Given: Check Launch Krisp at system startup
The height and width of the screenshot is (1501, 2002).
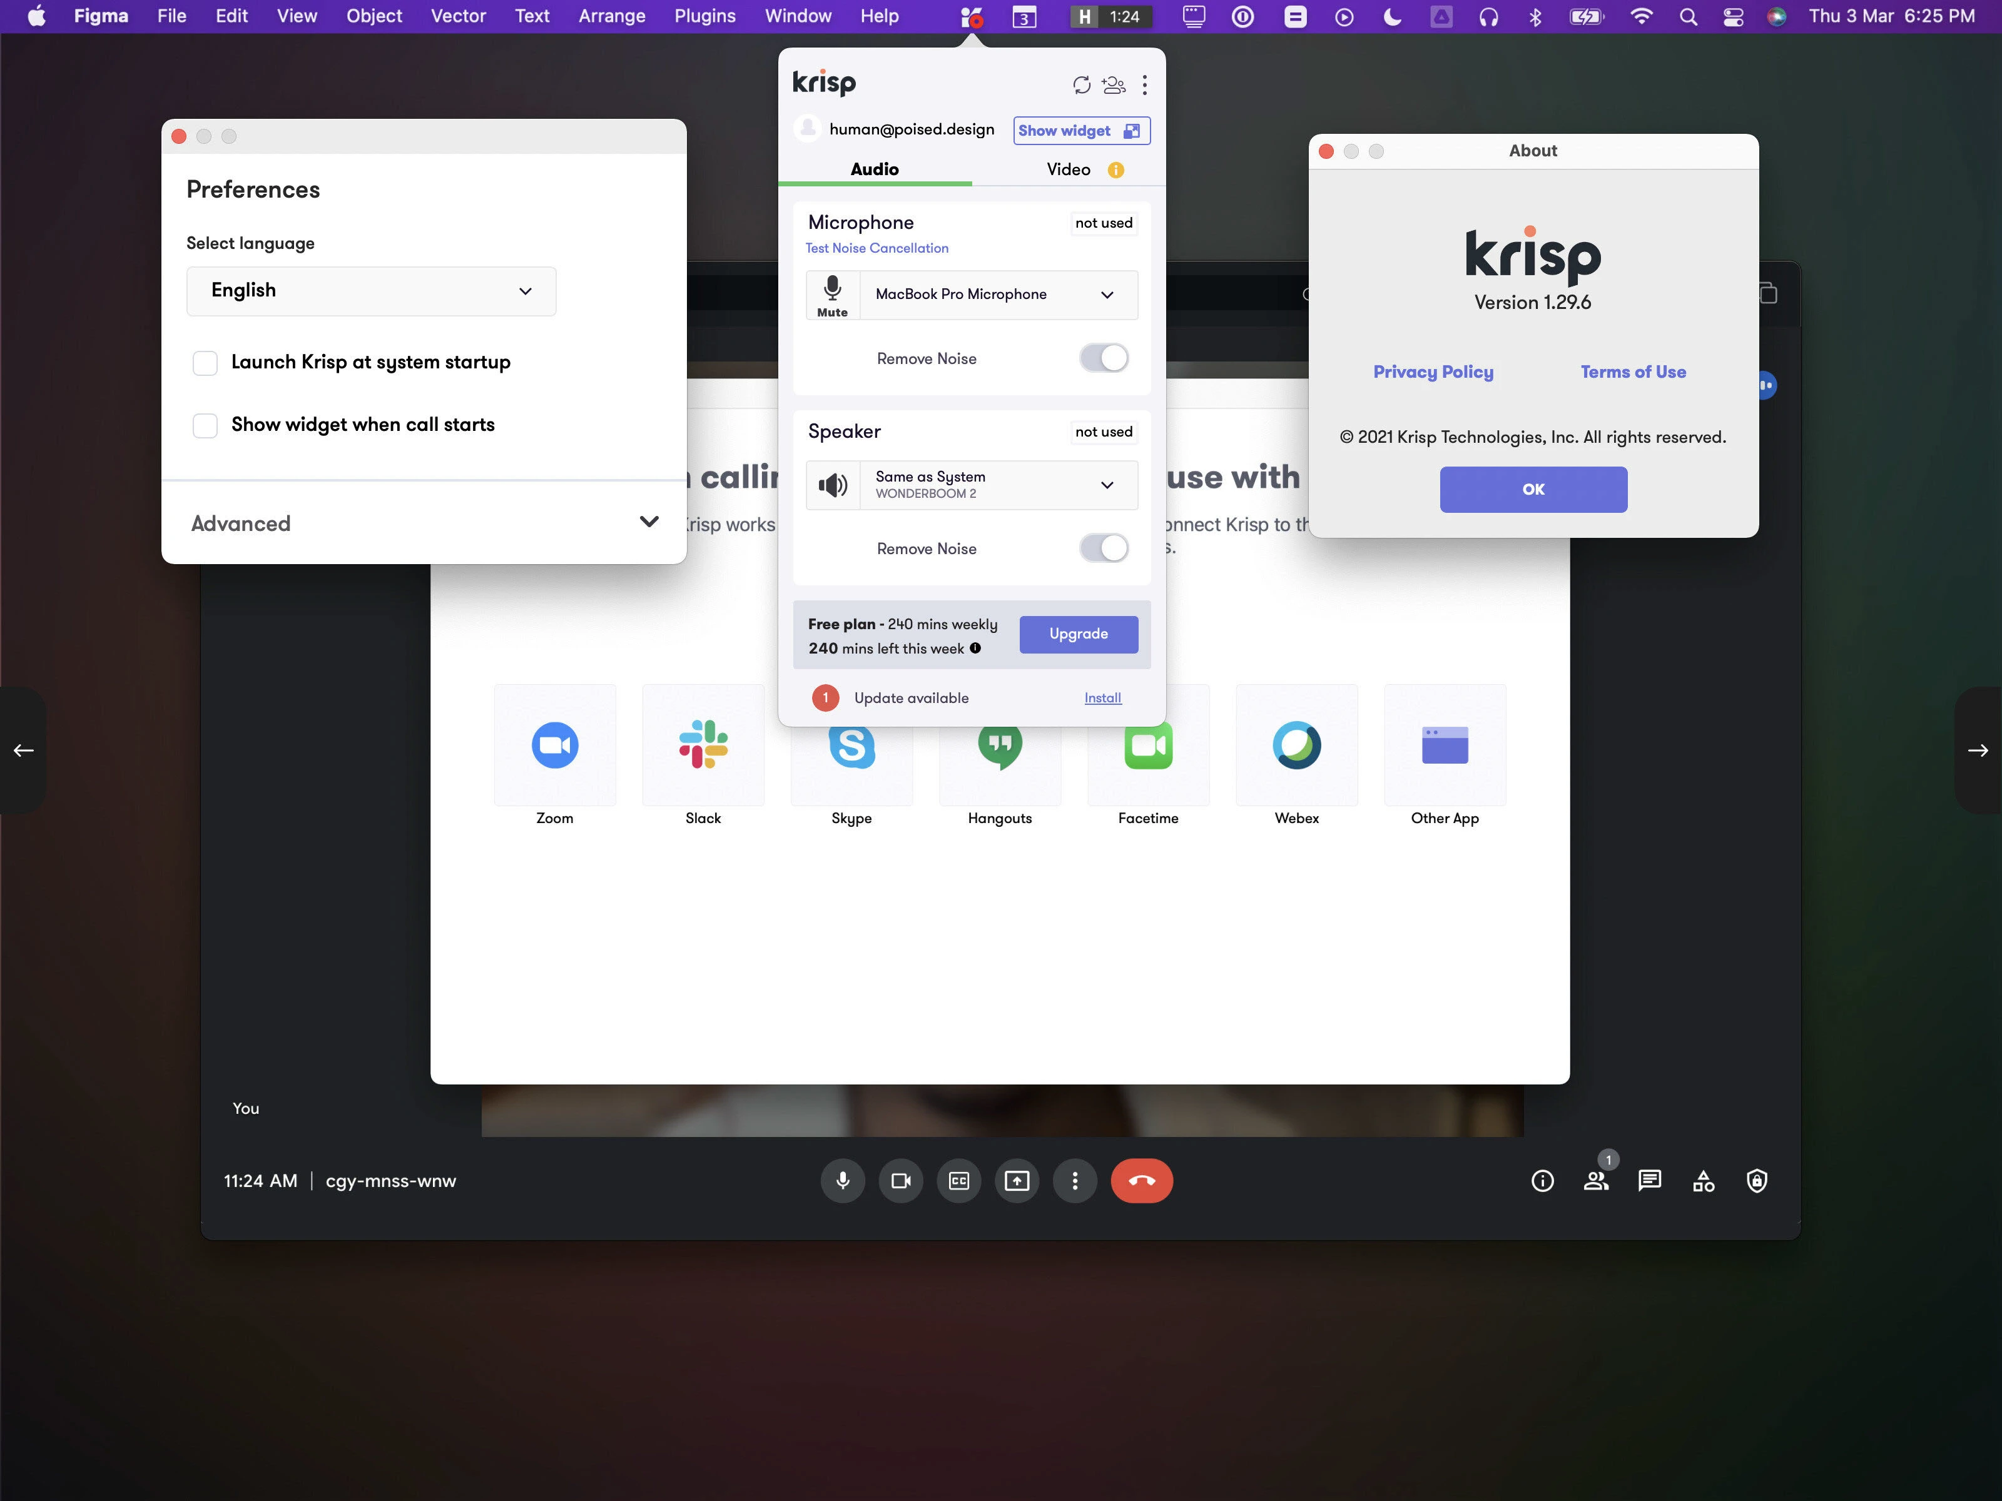Looking at the screenshot, I should click(205, 363).
